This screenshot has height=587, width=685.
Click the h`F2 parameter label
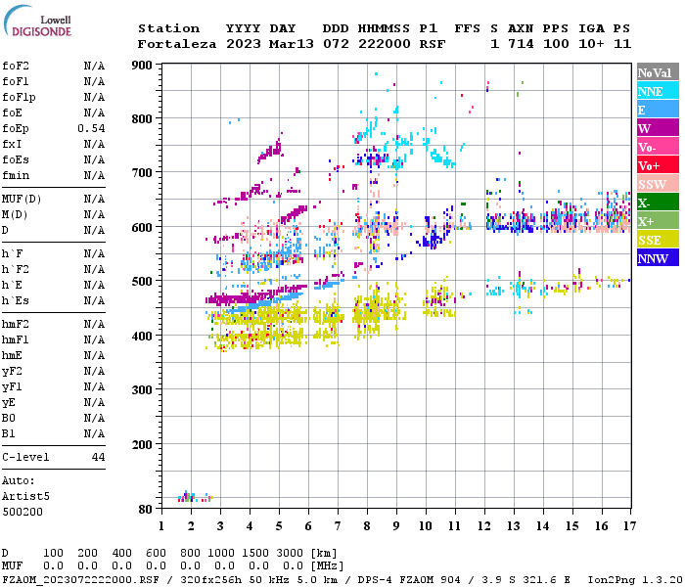point(16,269)
